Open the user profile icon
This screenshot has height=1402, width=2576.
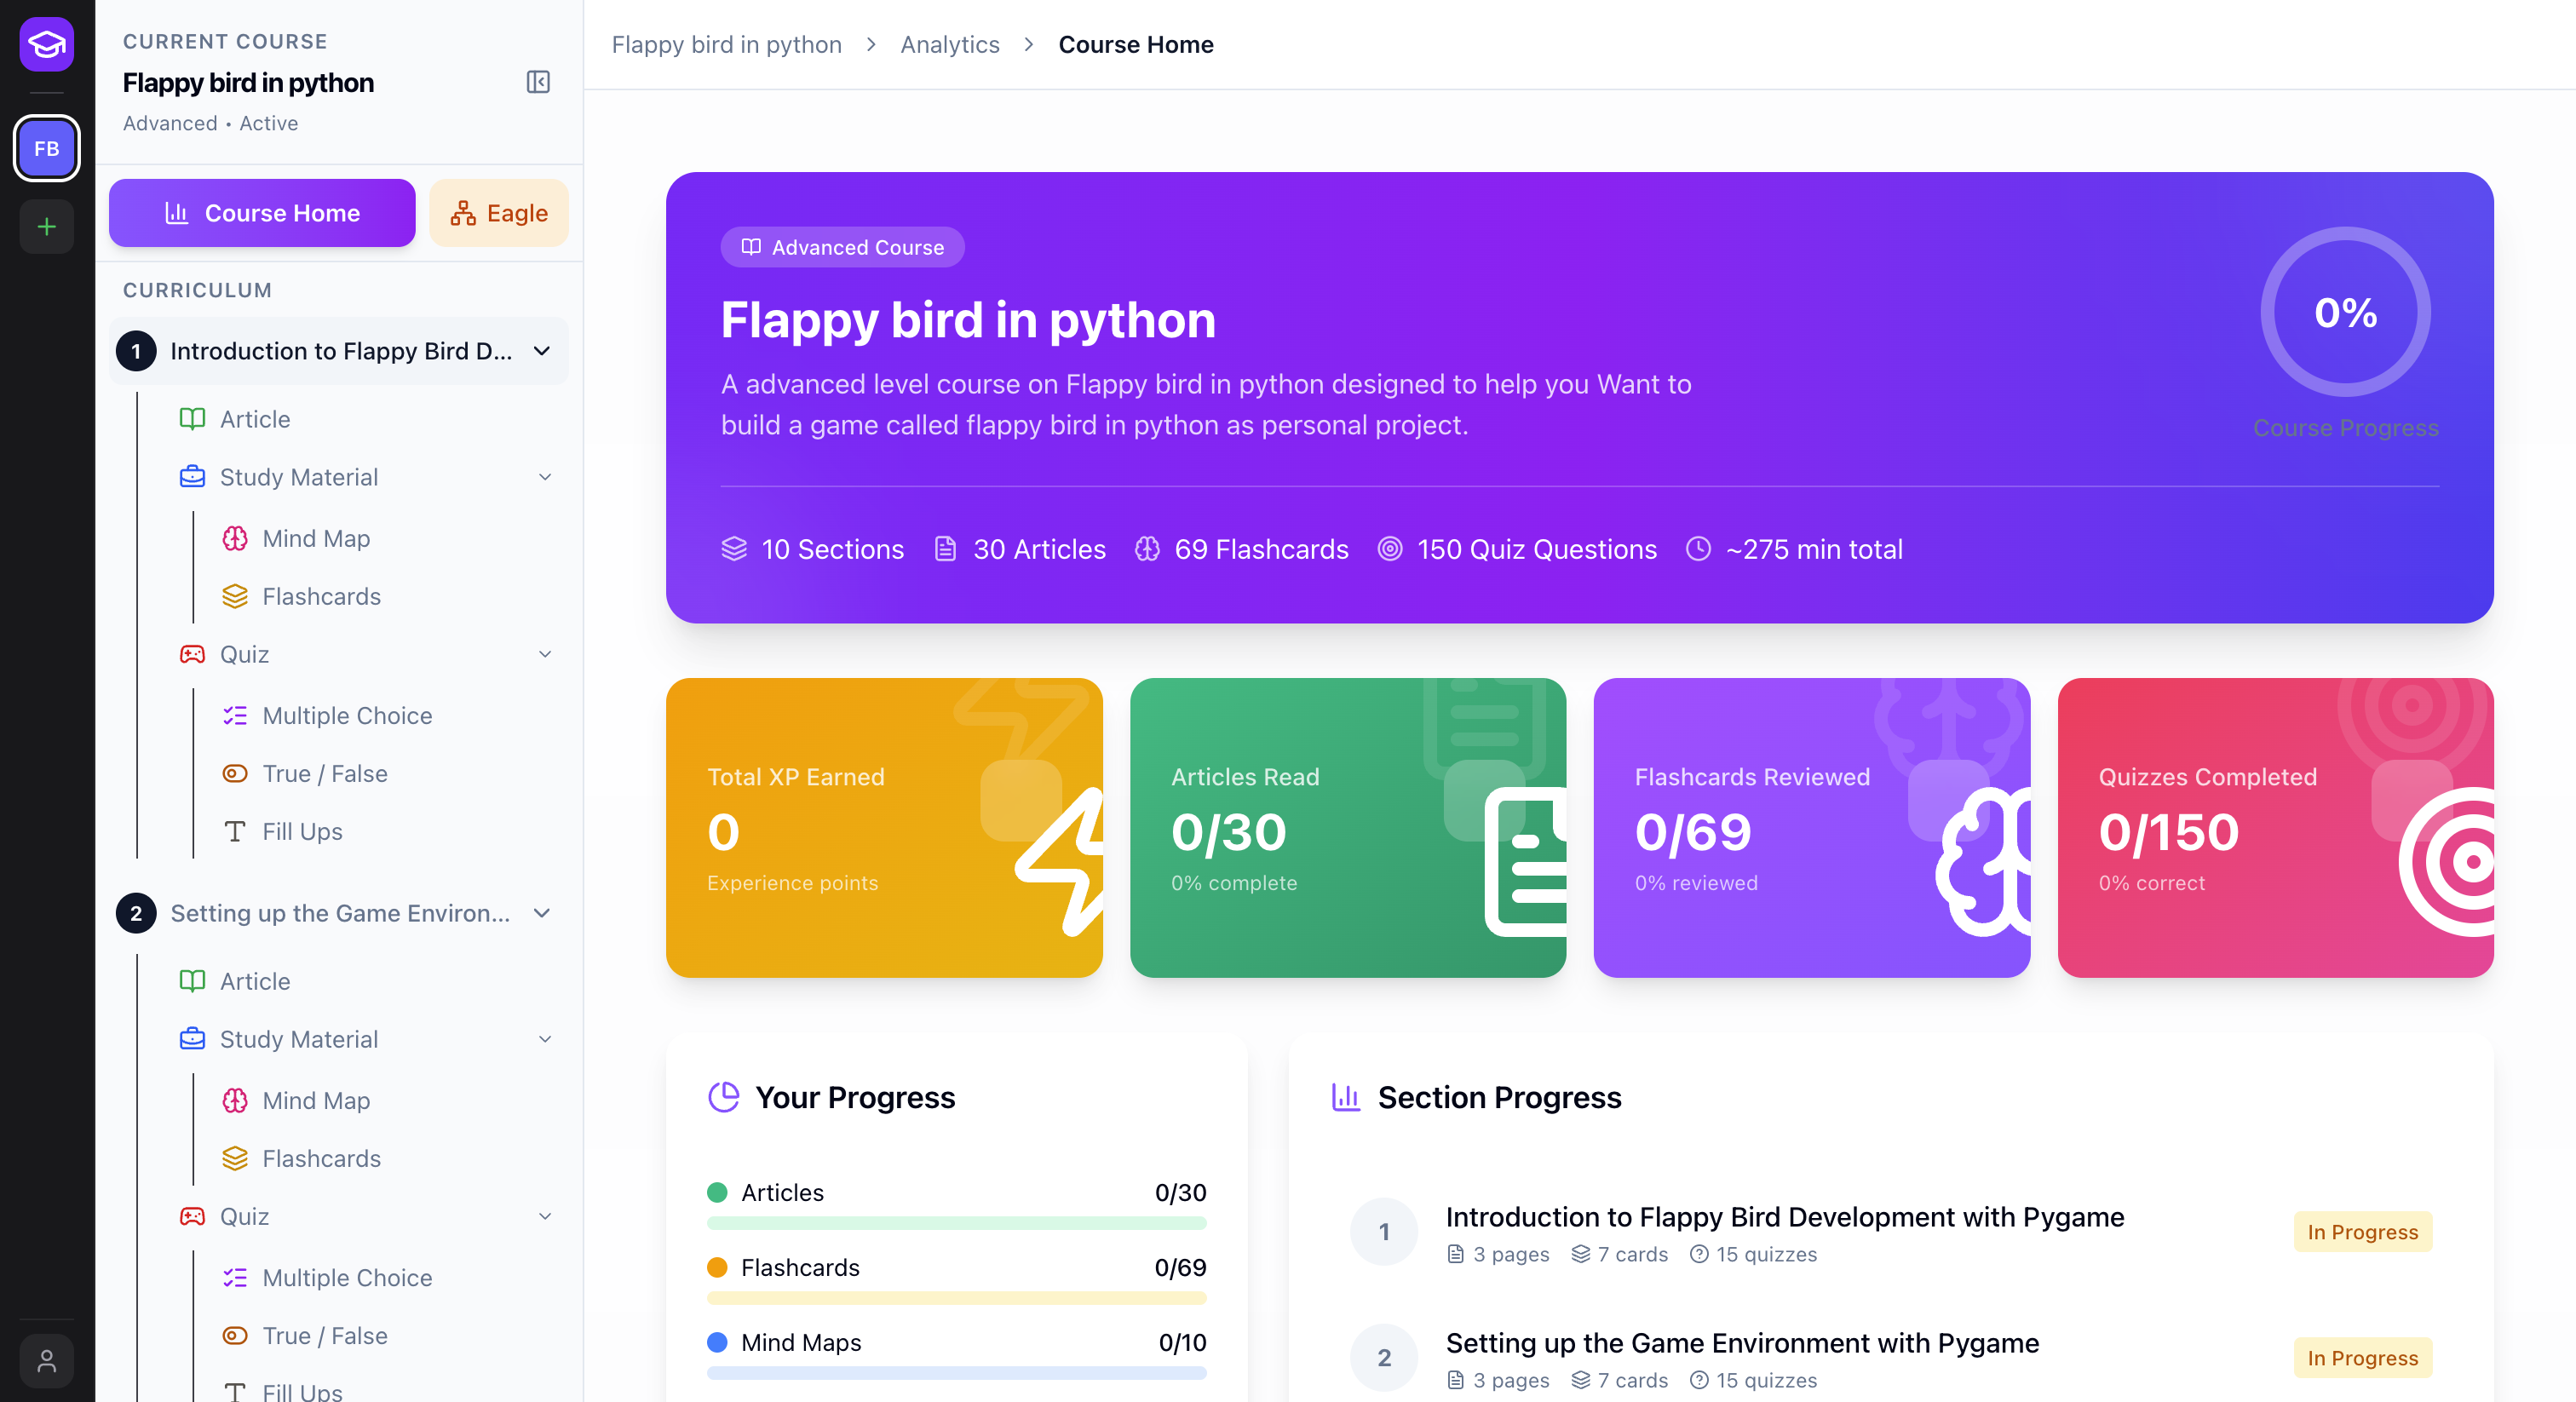point(46,1361)
